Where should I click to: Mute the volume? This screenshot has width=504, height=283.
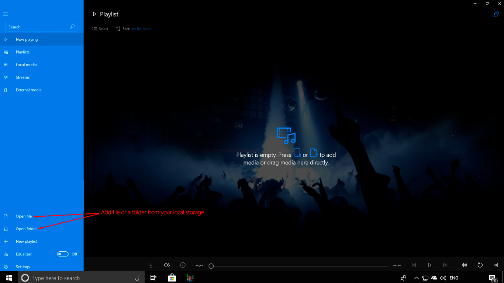click(464, 265)
